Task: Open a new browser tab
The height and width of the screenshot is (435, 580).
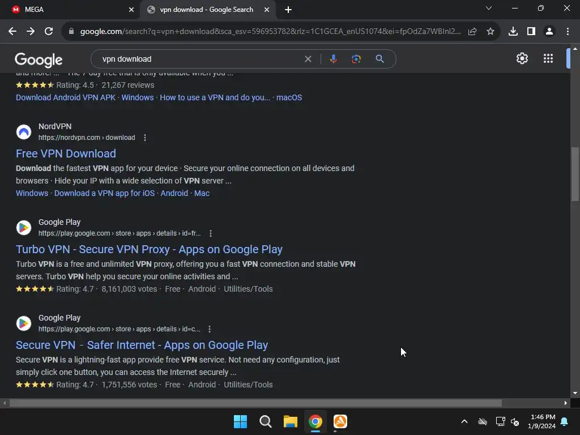Action: point(288,10)
